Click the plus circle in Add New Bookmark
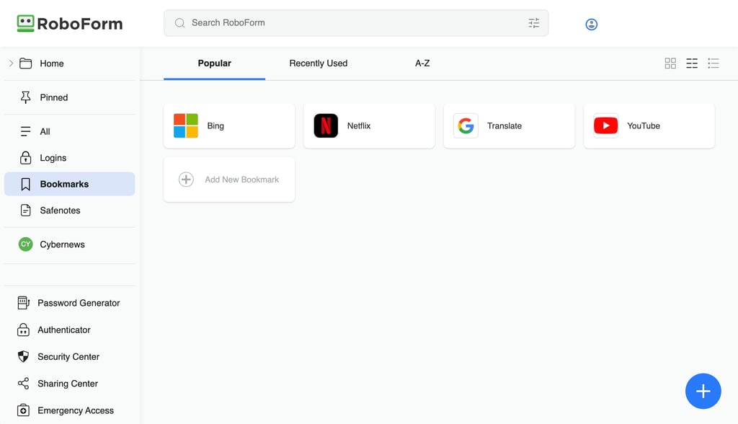 pyautogui.click(x=187, y=180)
